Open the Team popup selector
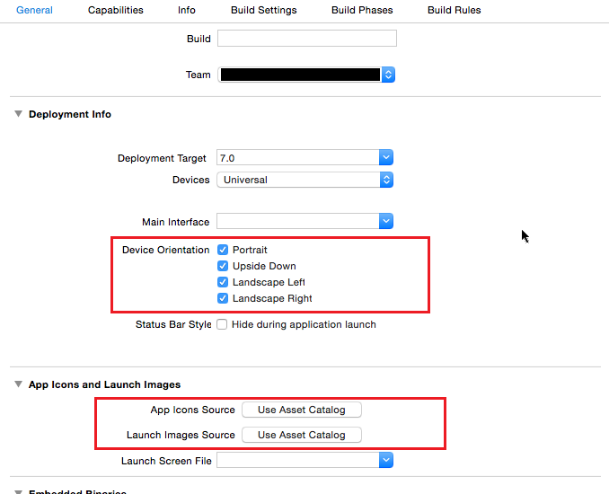 point(306,75)
